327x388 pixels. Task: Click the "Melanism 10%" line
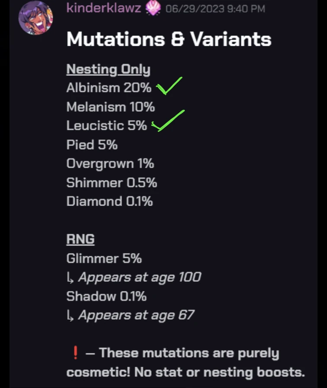tap(110, 107)
